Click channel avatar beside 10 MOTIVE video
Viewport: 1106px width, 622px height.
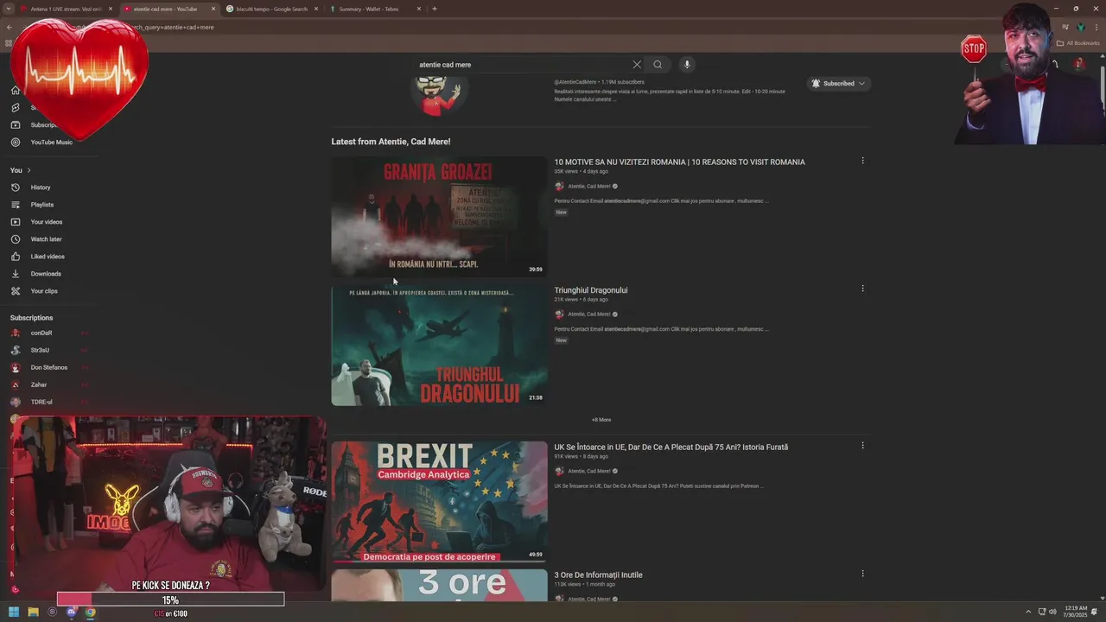click(x=559, y=187)
